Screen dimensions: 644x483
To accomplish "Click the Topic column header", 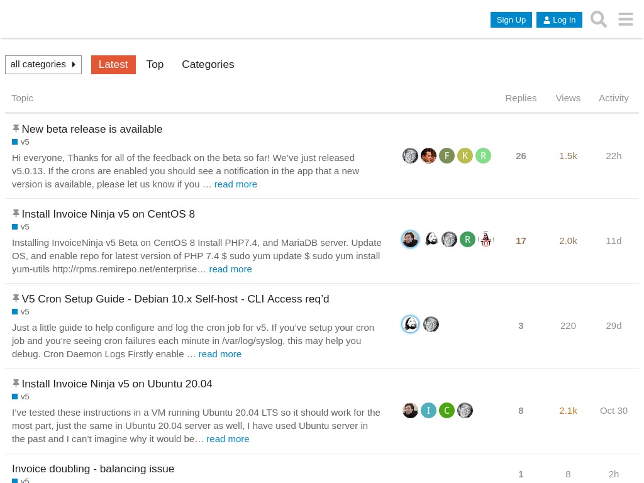I will (x=22, y=98).
